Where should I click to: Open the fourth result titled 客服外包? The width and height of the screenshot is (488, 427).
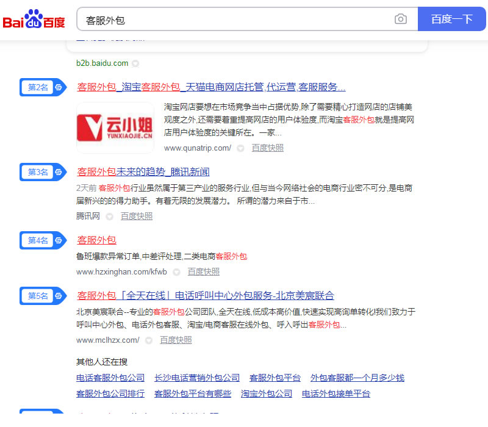click(96, 240)
